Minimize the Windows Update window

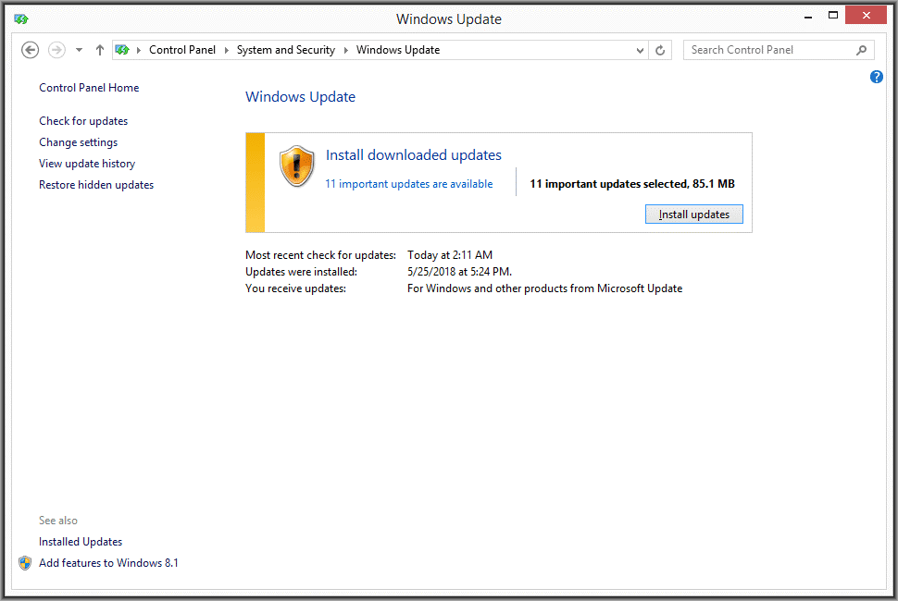pyautogui.click(x=808, y=16)
